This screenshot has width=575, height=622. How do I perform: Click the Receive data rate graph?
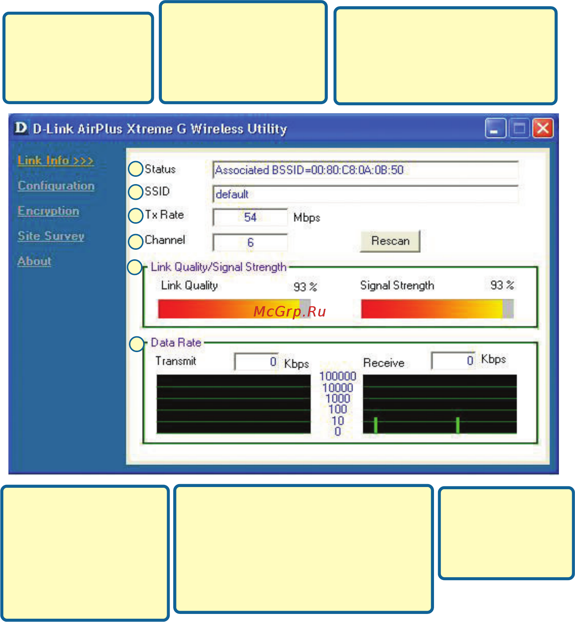coord(440,404)
